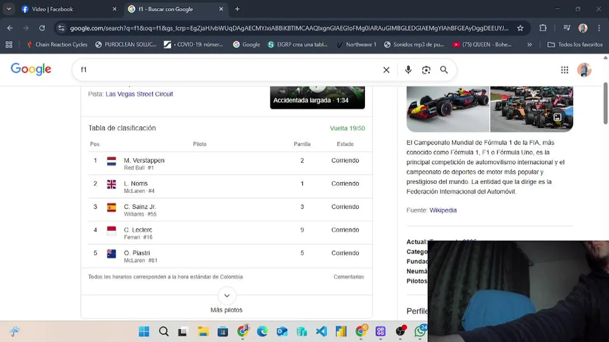Go back in browser history
609x342 pixels.
coord(10,28)
